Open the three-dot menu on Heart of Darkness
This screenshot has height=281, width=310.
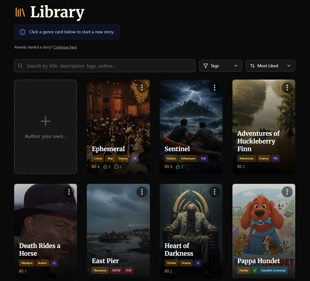(x=214, y=192)
